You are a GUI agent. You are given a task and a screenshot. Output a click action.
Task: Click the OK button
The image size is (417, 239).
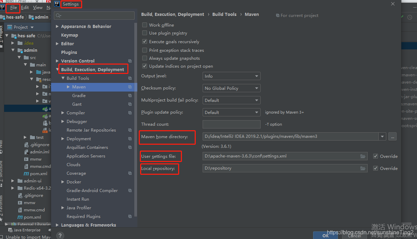click(x=326, y=236)
